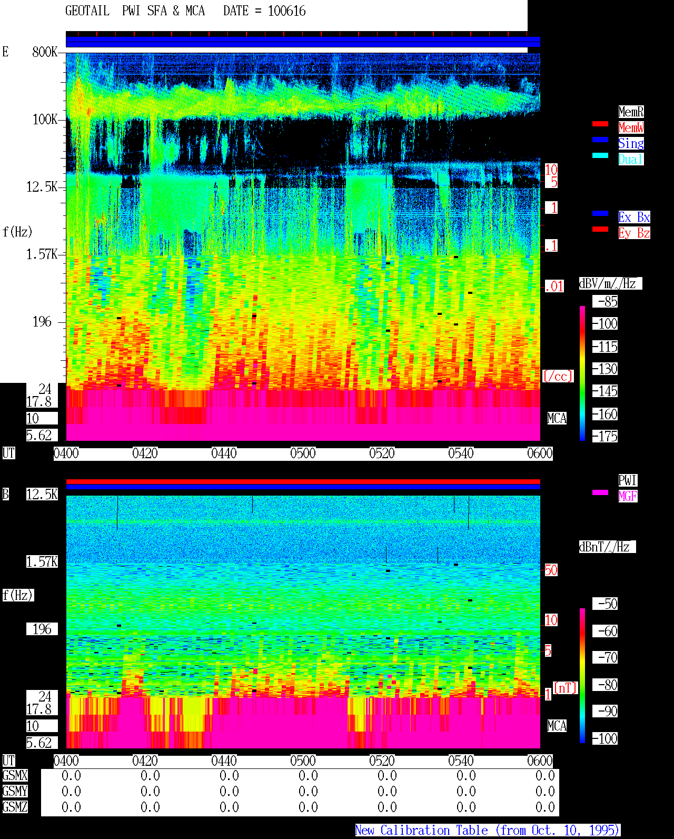The image size is (674, 839).
Task: Click the cyan Dual legend swatch
Action: [x=600, y=155]
